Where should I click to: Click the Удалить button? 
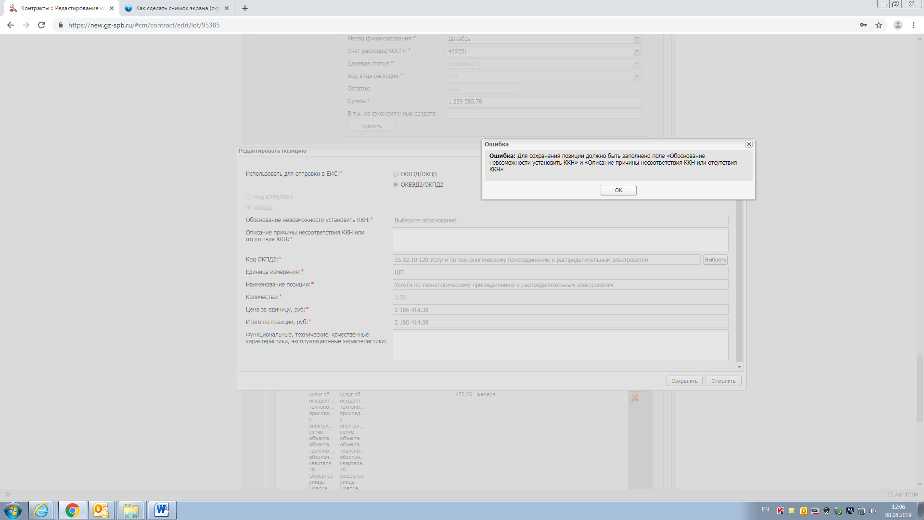372,126
